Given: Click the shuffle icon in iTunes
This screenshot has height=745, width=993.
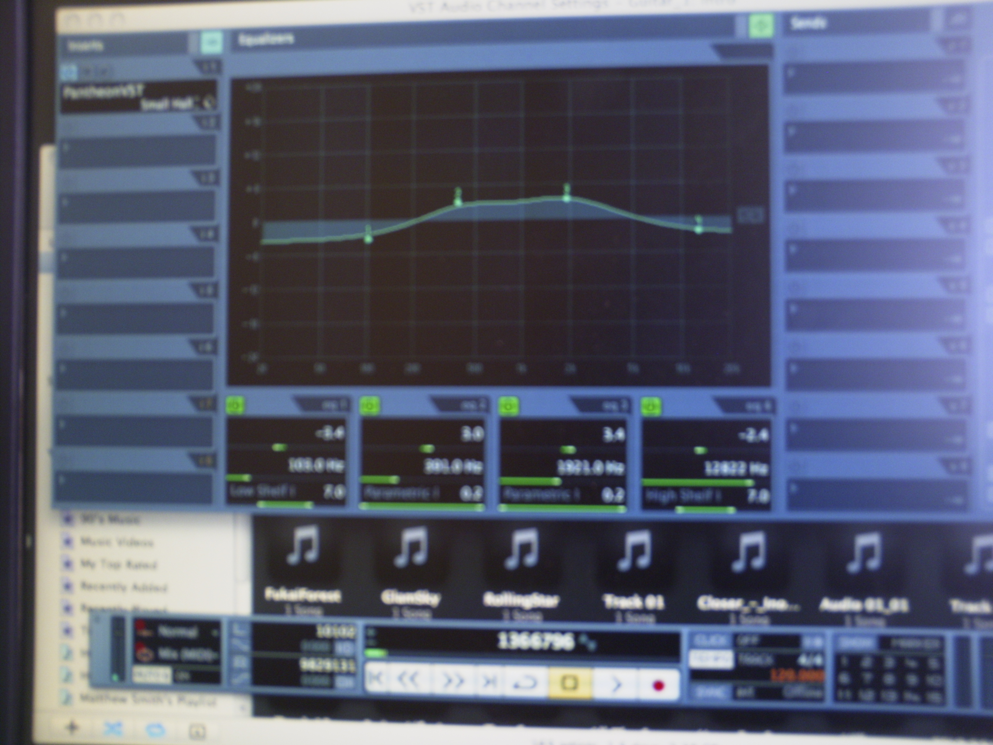Looking at the screenshot, I should tap(113, 729).
